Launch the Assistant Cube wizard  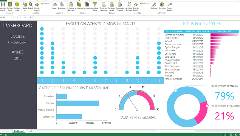pos(17,7)
